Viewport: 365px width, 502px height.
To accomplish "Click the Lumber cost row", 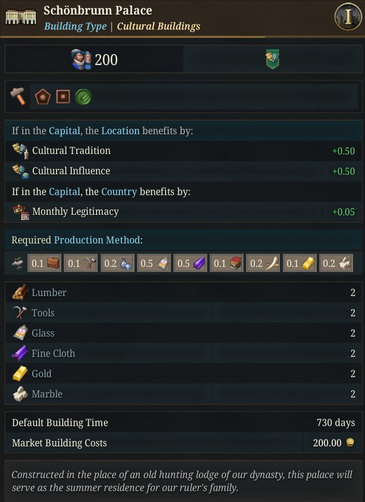I will (183, 292).
